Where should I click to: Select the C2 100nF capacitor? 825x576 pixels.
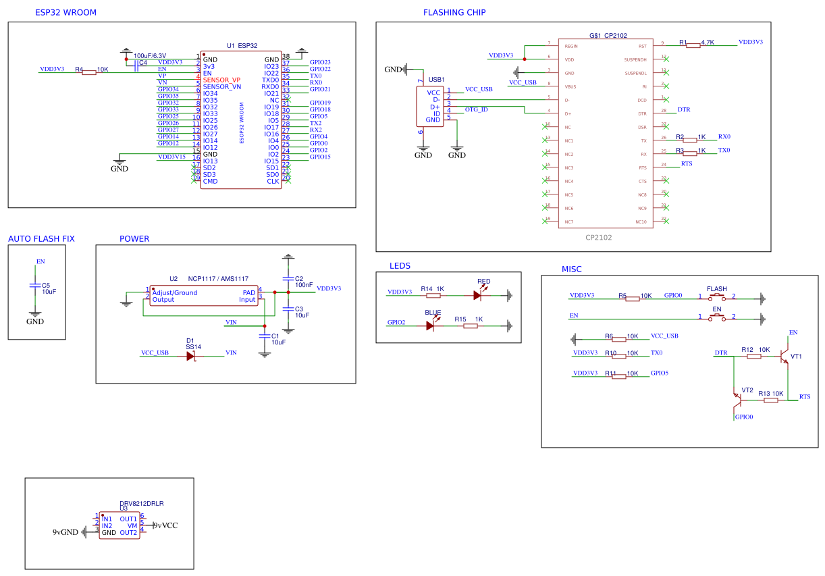click(x=288, y=278)
